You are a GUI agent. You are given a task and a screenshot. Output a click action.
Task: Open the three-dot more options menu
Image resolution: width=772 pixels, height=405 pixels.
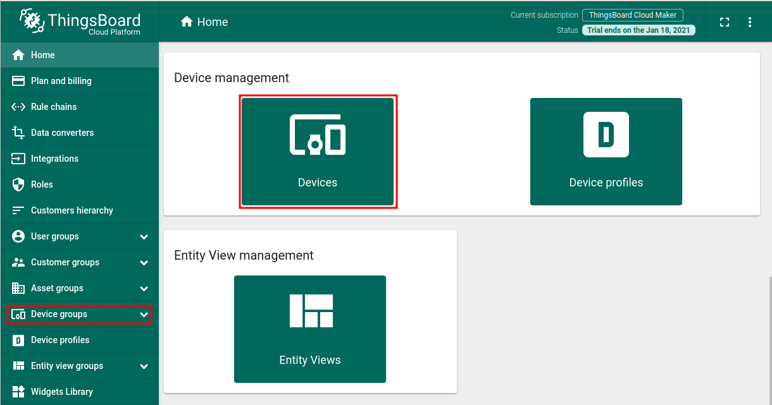(x=750, y=22)
